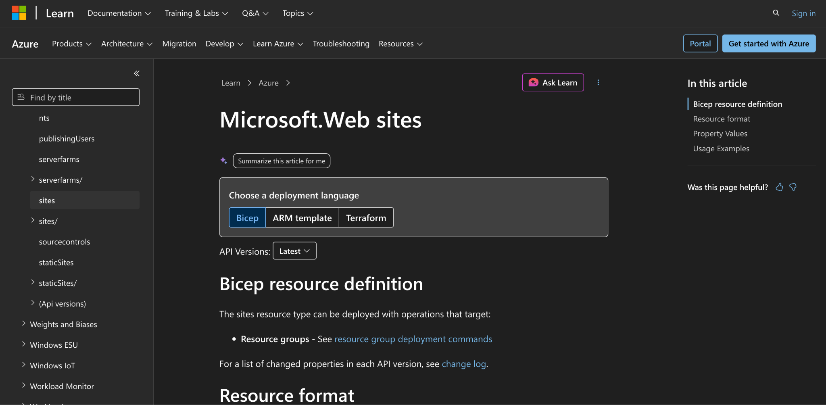Select the Terraform tab
The width and height of the screenshot is (826, 405).
coord(366,218)
